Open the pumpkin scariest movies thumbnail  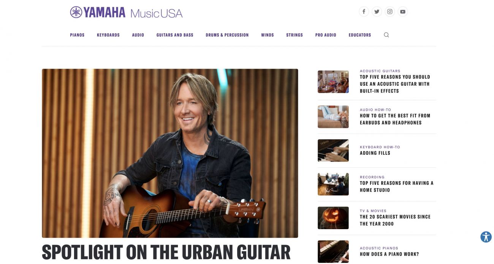coord(333,218)
